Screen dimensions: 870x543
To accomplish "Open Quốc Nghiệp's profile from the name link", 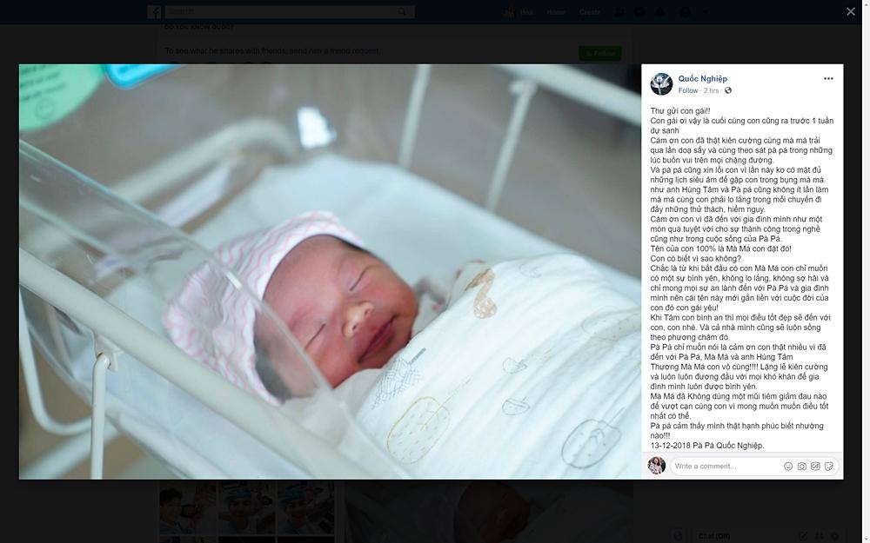I will (x=702, y=79).
